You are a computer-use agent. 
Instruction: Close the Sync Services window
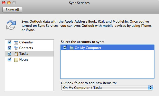(x=4, y=3)
